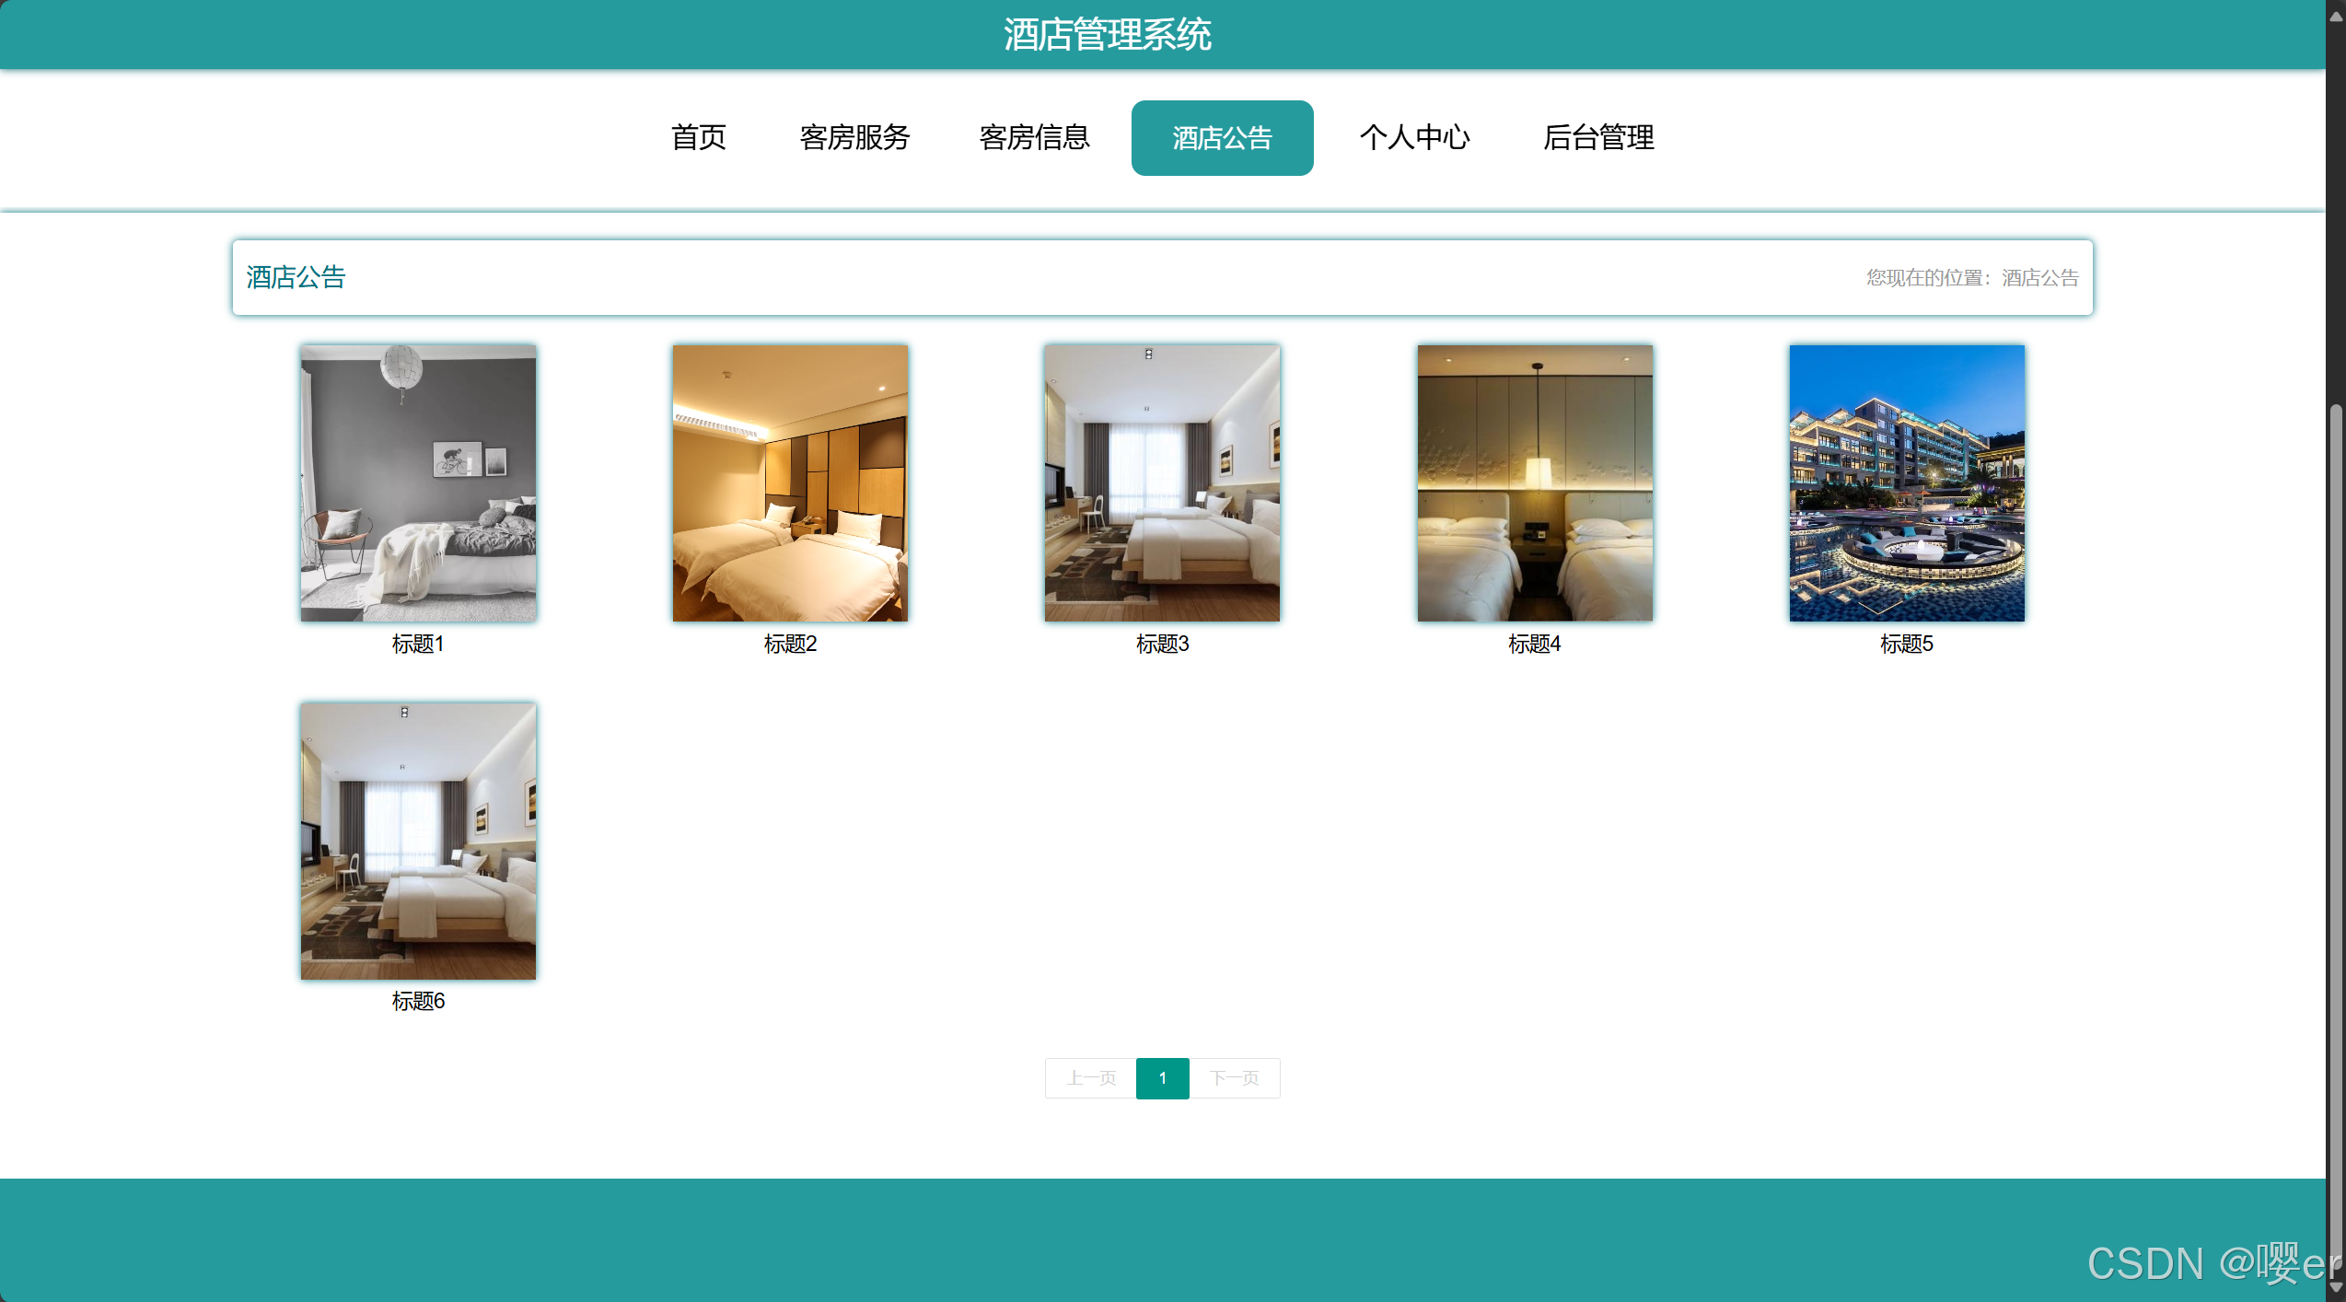Click the 标题5 caption text
The image size is (2346, 1302).
(x=1905, y=644)
